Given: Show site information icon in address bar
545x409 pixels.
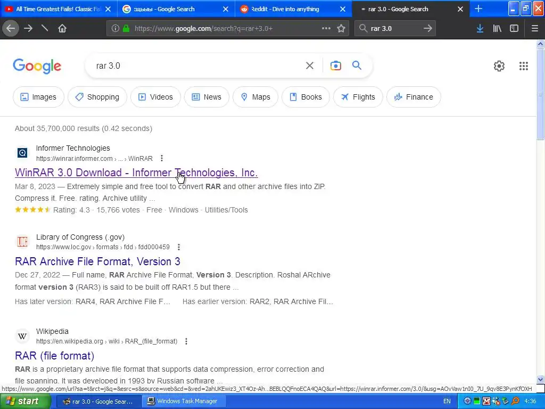Looking at the screenshot, I should (x=115, y=29).
